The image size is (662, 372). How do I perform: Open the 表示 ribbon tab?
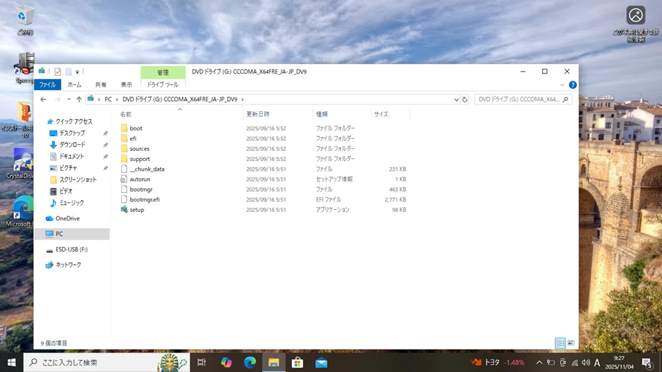(126, 85)
